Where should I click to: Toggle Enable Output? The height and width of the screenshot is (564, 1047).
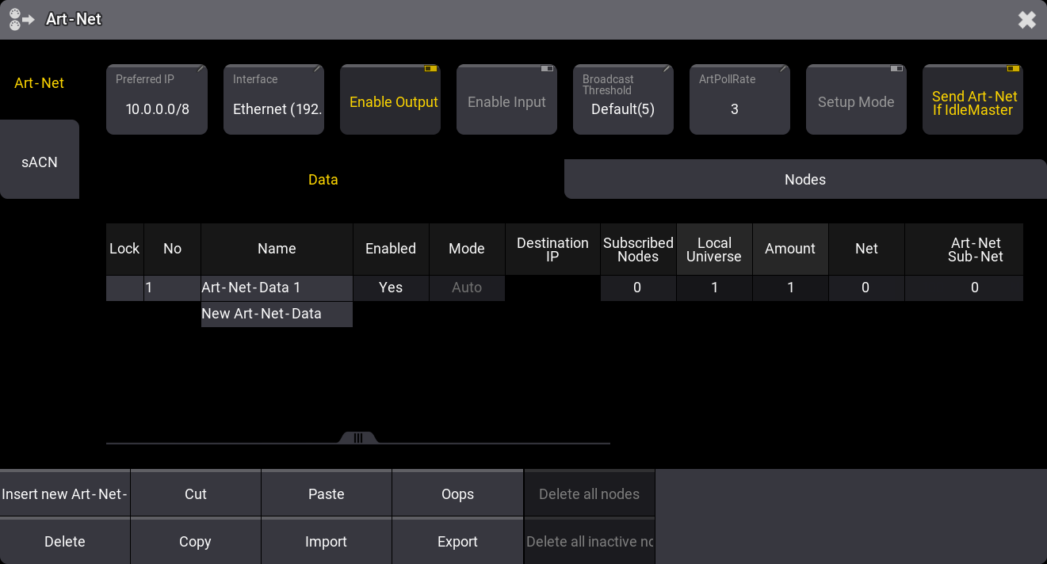[x=390, y=100]
